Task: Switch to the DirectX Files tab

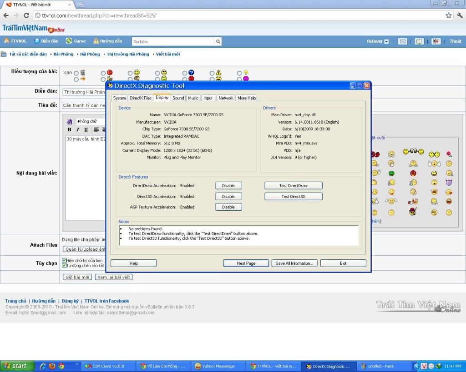Action: (141, 98)
